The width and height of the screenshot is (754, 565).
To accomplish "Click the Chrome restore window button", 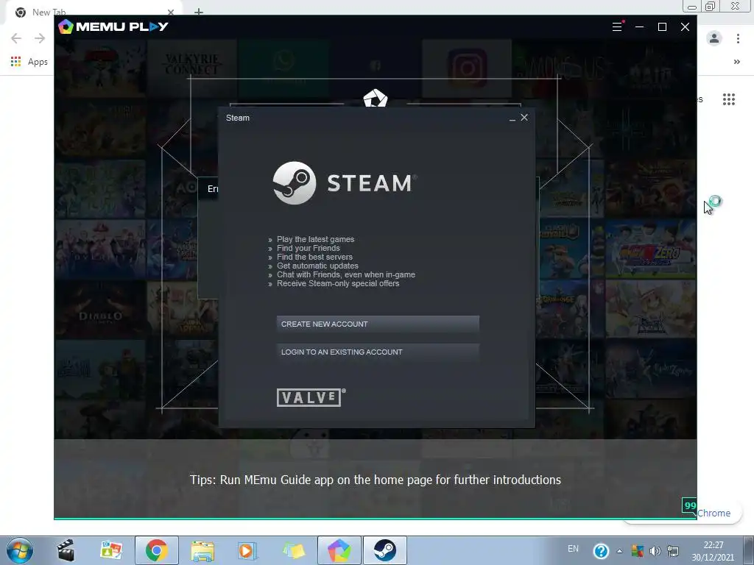I will [710, 6].
